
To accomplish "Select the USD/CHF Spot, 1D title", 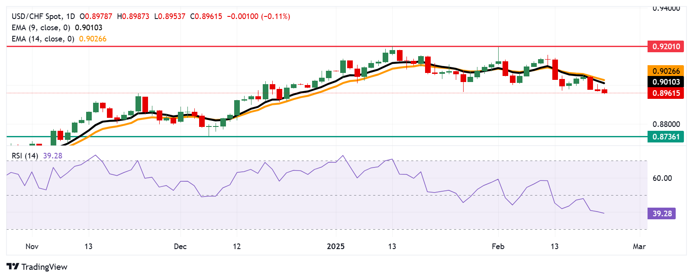I will (44, 16).
